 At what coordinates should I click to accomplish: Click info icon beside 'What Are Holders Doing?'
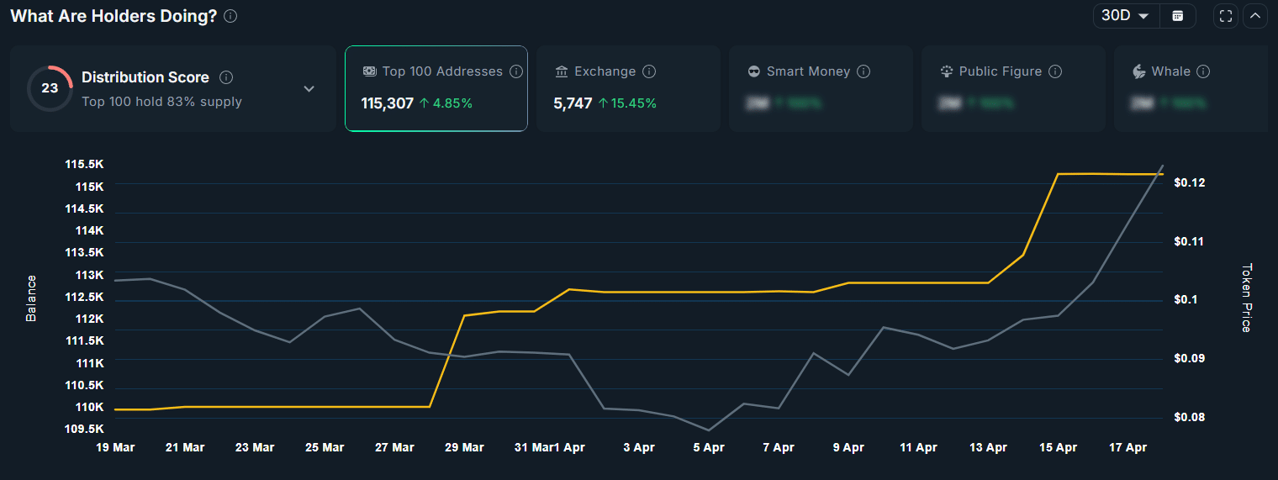point(231,16)
